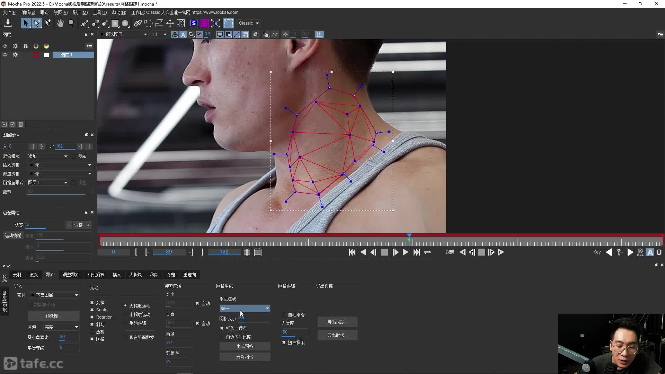Click the 导出形状 button
This screenshot has width=665, height=374.
(x=337, y=335)
